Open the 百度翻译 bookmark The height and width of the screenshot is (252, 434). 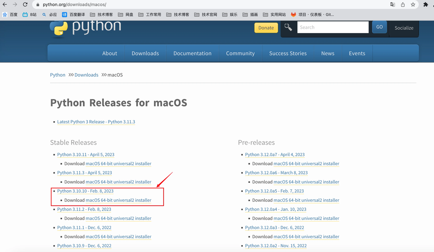point(73,15)
